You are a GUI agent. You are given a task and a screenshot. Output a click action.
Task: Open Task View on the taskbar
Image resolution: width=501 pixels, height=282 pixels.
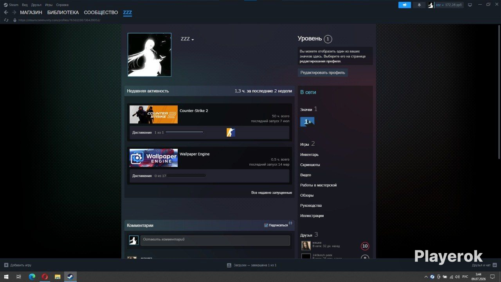pyautogui.click(x=18, y=277)
